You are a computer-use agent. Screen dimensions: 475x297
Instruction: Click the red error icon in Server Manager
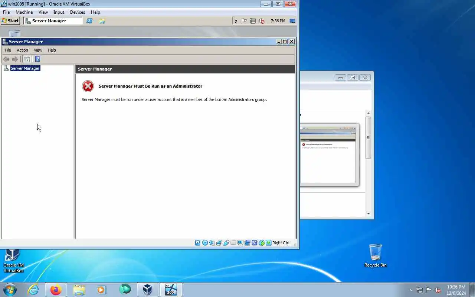(88, 86)
